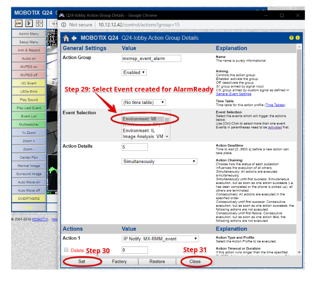Click the Set button

point(82,261)
